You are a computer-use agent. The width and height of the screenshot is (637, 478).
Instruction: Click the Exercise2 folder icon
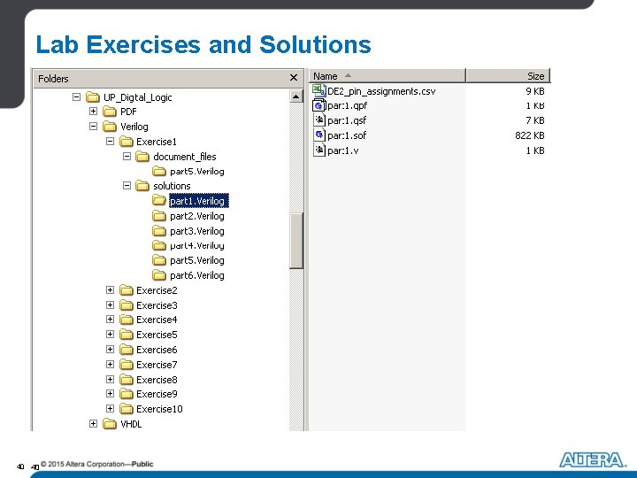(127, 290)
